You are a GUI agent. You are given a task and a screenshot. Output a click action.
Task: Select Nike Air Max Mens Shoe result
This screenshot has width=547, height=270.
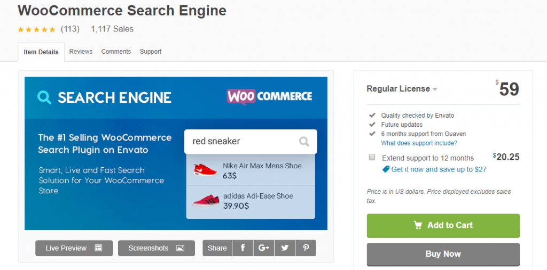pyautogui.click(x=251, y=170)
